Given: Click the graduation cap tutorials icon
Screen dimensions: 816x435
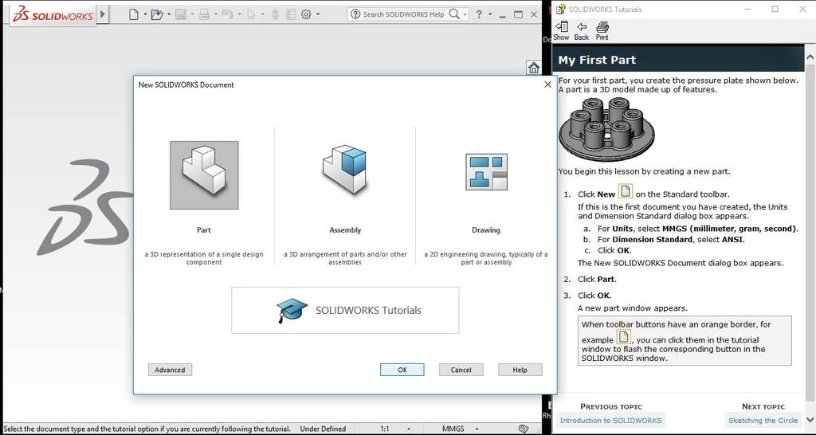Looking at the screenshot, I should coord(292,310).
